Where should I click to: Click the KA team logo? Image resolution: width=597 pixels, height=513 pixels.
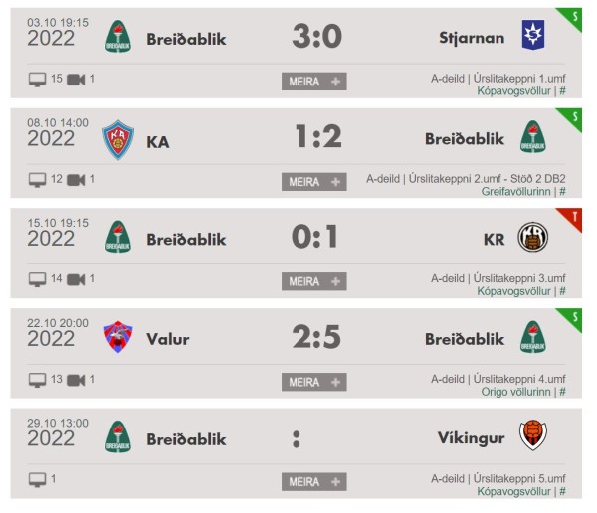tap(118, 139)
